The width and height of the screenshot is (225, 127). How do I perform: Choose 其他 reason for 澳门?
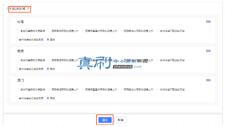(x=48, y=98)
